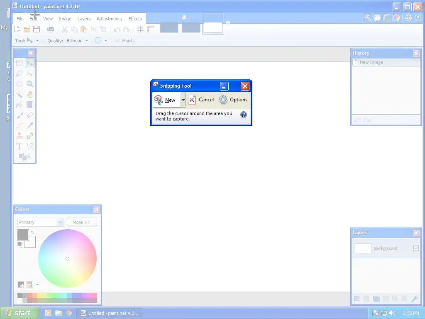This screenshot has height=319, width=425.
Task: Open the image list dropdown arrow
Action: click(228, 23)
